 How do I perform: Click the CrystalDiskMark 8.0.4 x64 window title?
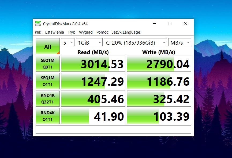coord(65,24)
